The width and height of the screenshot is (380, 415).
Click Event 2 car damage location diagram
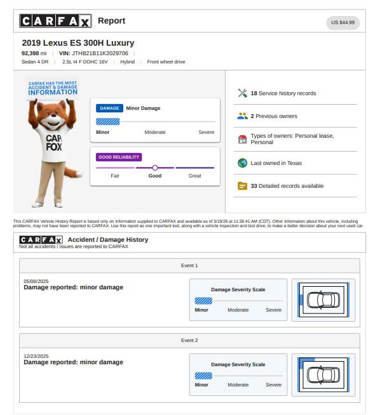323,375
